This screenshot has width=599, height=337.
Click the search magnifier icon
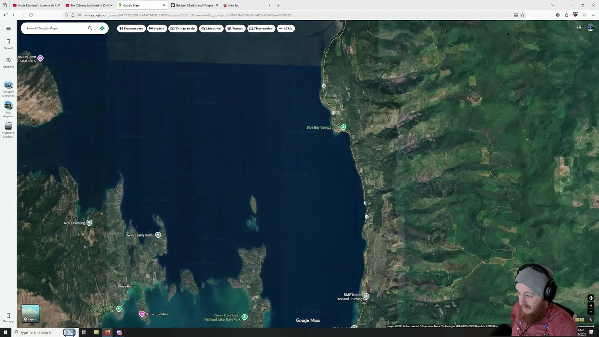click(90, 28)
